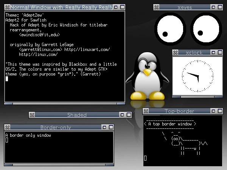Click the Top-border window title
This screenshot has height=170, width=227.
coord(179,111)
